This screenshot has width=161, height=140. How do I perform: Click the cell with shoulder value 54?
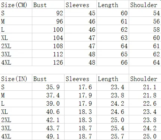(x=145, y=13)
